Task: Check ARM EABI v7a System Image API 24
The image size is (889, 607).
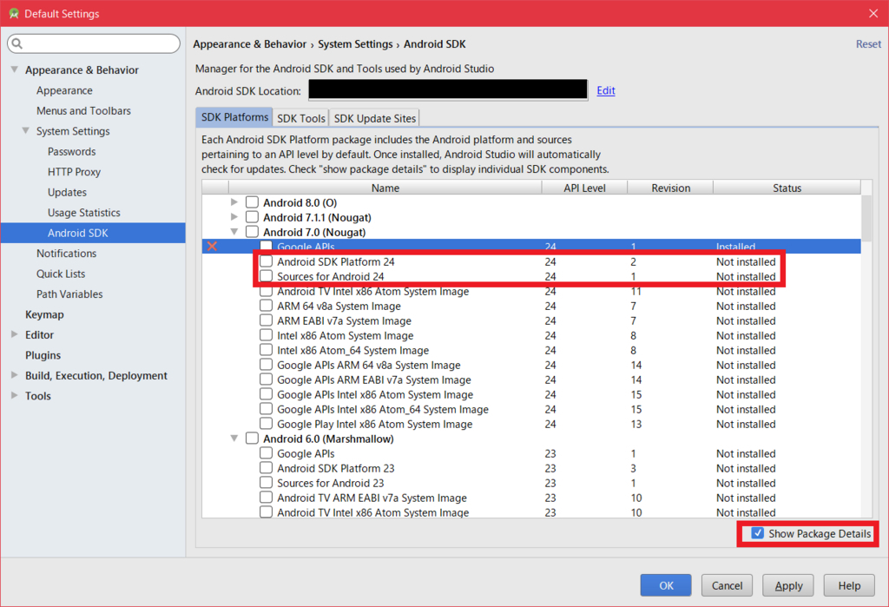Action: pos(266,320)
